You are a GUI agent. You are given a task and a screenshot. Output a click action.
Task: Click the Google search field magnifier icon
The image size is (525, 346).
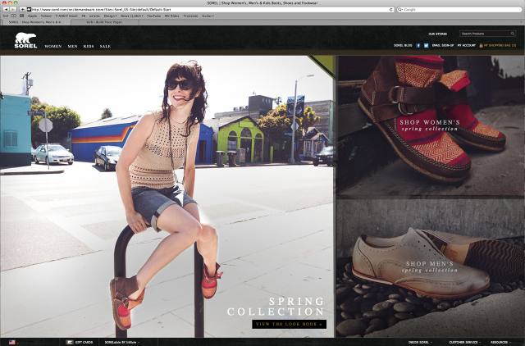tap(400, 10)
